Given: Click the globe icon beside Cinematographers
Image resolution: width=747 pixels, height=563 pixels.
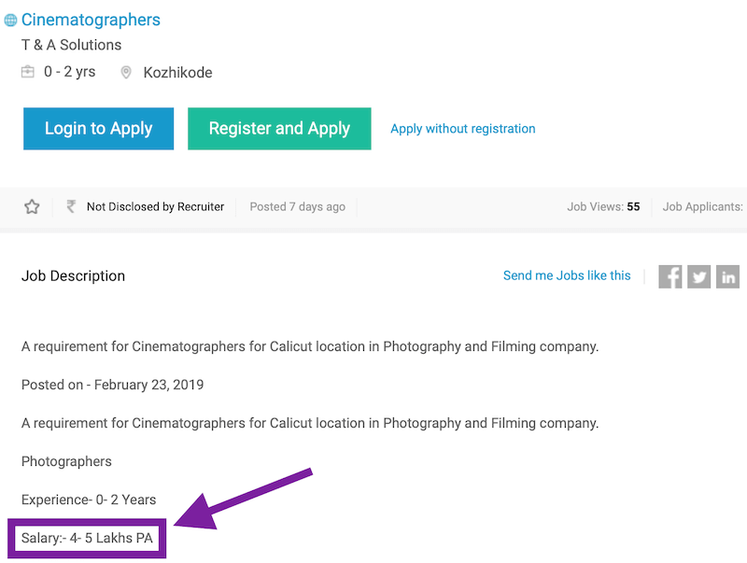Looking at the screenshot, I should [x=11, y=21].
